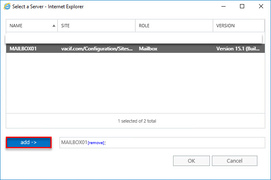
Task: Sort by the VERSION column header
Action: coord(239,26)
